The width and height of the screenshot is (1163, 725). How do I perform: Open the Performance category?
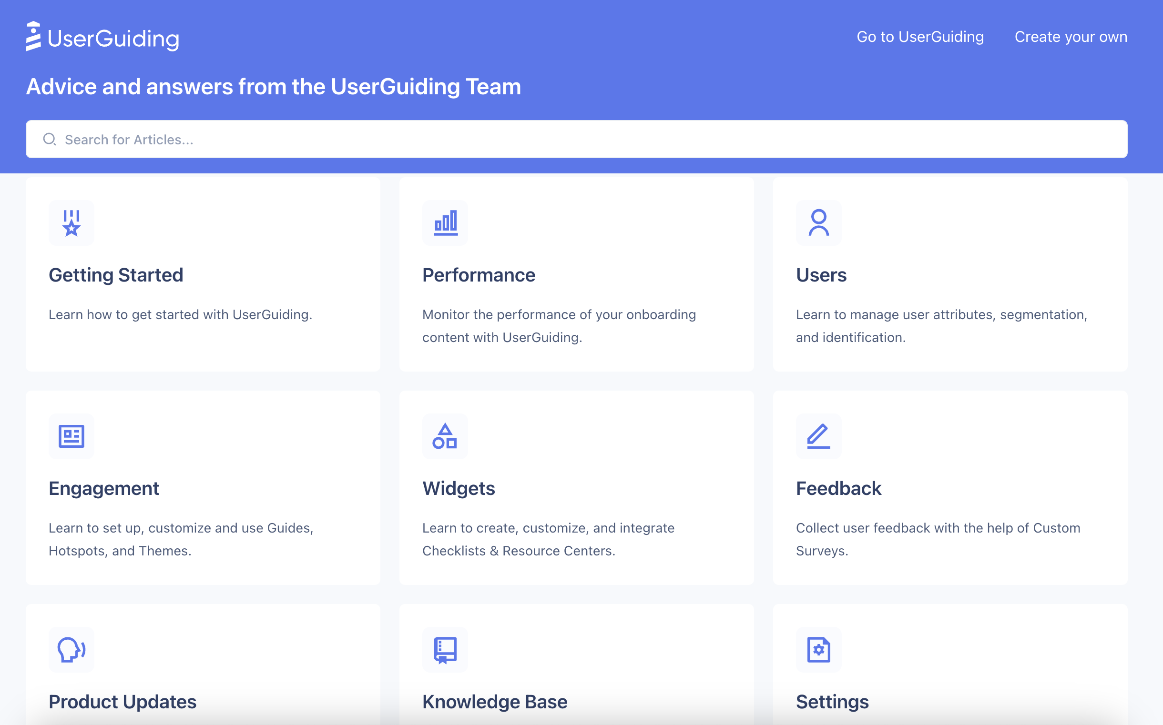click(x=479, y=274)
